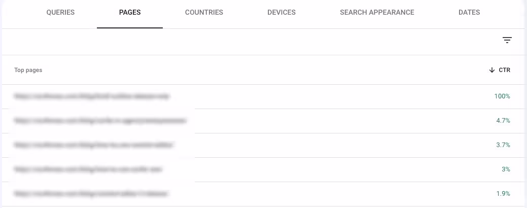Switch to the Queries tab
Screen dimensions: 527x208
(x=60, y=13)
